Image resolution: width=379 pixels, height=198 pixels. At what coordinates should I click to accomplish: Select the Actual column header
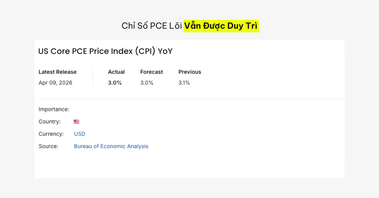pos(116,72)
